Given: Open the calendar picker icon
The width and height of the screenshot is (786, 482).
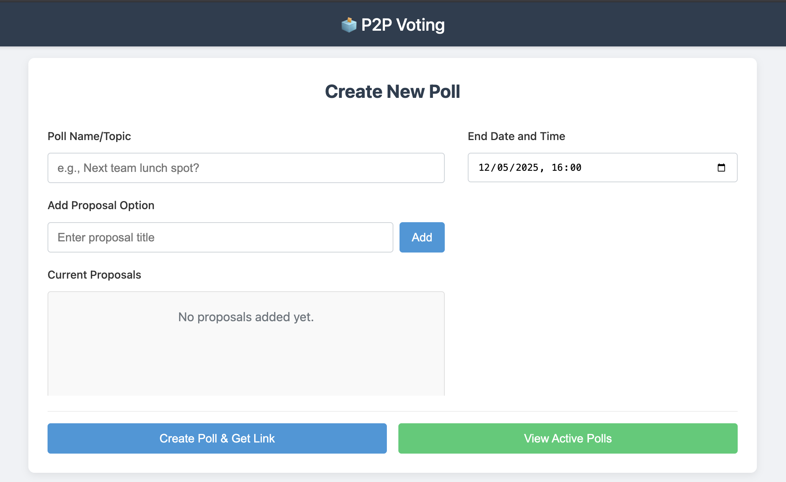Looking at the screenshot, I should click(721, 168).
